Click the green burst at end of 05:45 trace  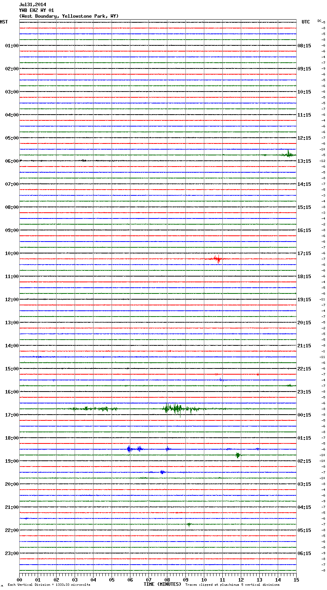[288, 154]
